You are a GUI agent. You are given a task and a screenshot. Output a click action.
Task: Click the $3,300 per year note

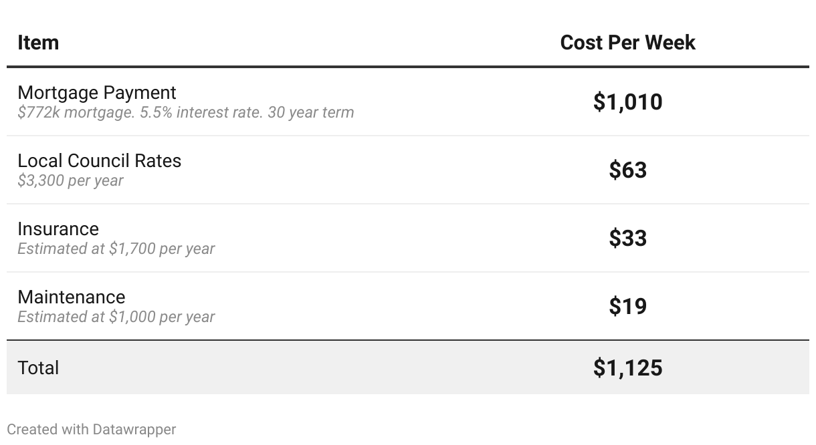tap(70, 180)
